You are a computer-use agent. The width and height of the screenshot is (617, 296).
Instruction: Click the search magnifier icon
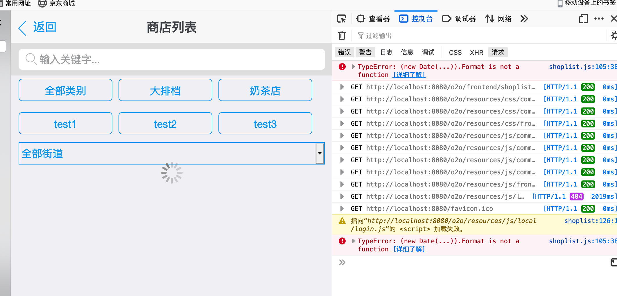31,59
